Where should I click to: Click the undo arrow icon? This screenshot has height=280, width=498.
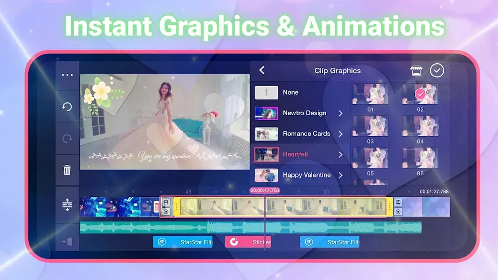(x=67, y=107)
